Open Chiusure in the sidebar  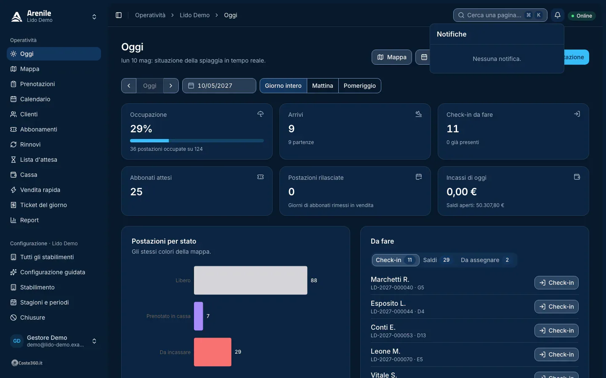coord(54,318)
